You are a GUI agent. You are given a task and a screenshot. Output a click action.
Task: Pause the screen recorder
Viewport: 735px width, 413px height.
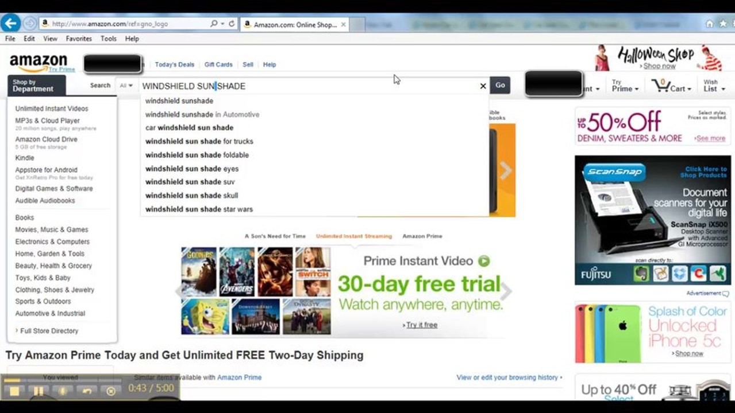tap(38, 391)
